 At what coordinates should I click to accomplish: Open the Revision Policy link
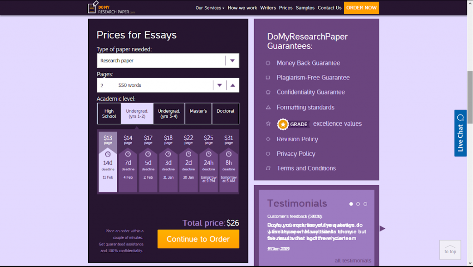click(297, 139)
